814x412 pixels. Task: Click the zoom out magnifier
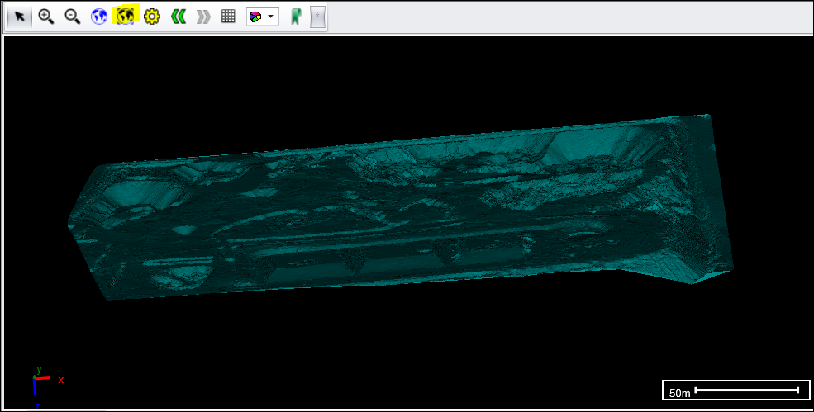72,17
